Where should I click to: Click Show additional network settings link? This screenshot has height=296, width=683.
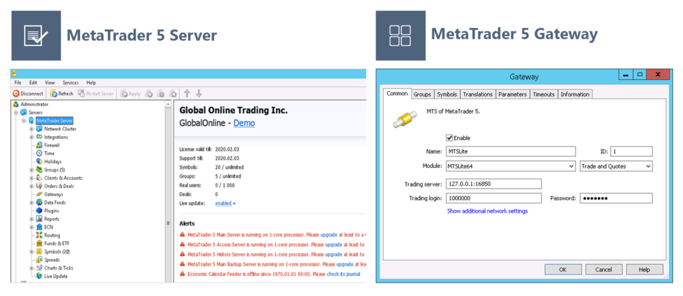pos(488,211)
